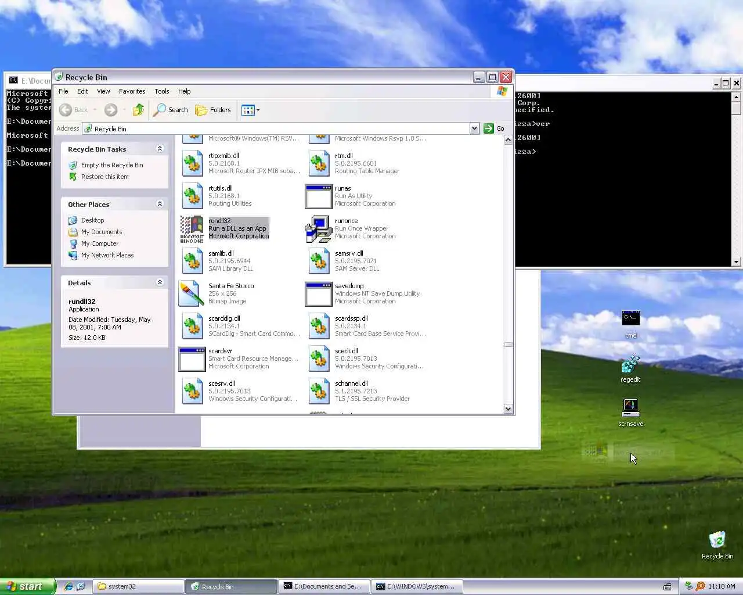Click the savedump file name label
743x595 pixels.
coord(349,286)
